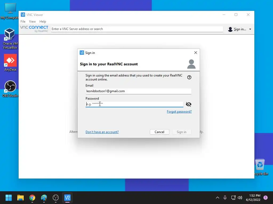
Task: Close the VNC Viewer window
Action: 248,15
